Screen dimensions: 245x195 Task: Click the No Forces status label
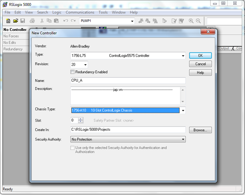tap(11, 36)
